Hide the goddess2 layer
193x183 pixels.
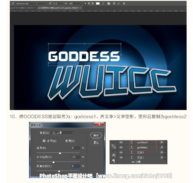(x=121, y=142)
